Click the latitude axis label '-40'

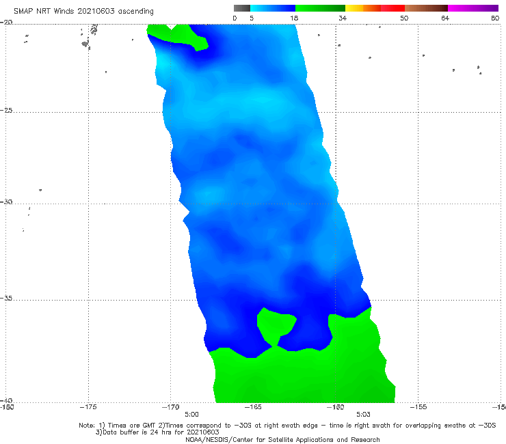[6, 400]
